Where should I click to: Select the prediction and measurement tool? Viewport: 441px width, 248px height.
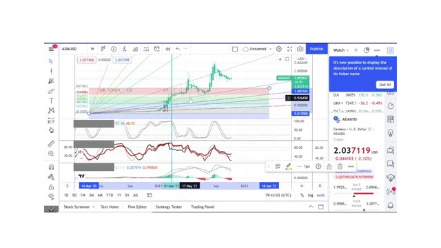tap(51, 121)
